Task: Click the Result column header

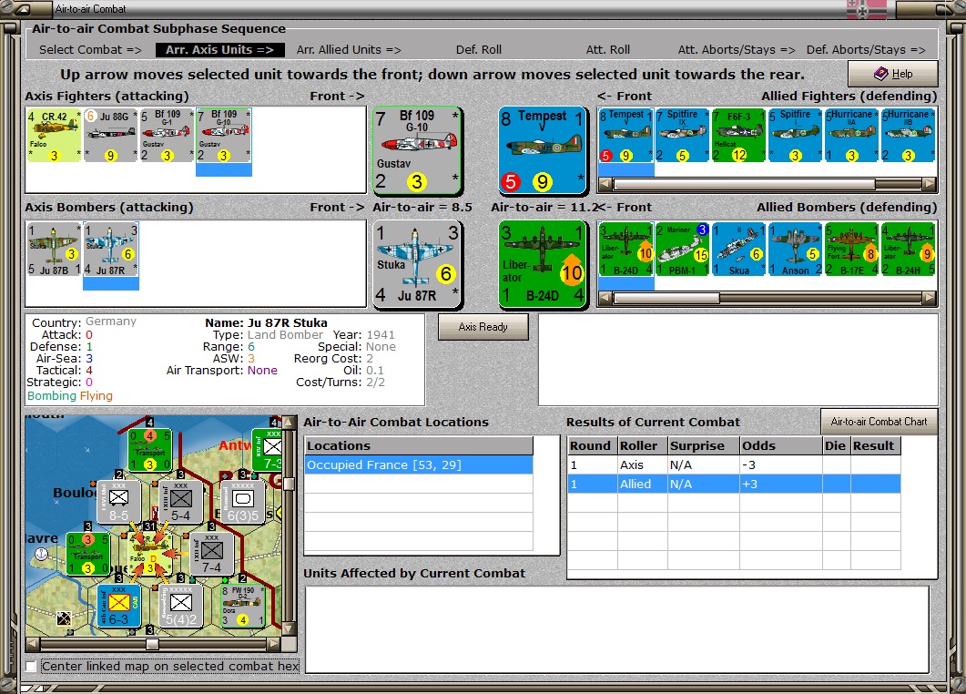Action: [876, 445]
